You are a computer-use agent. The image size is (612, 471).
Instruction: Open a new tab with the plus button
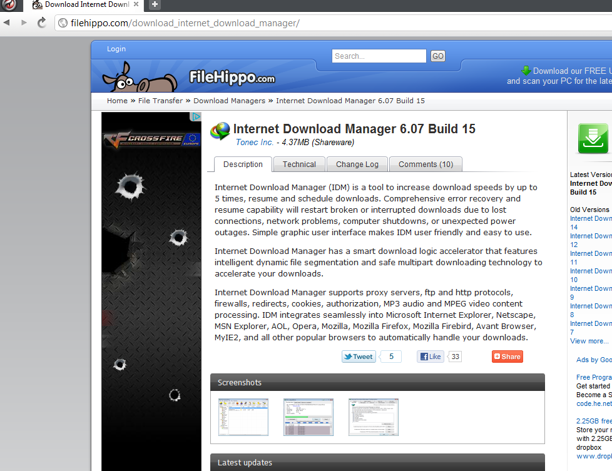[x=155, y=4]
